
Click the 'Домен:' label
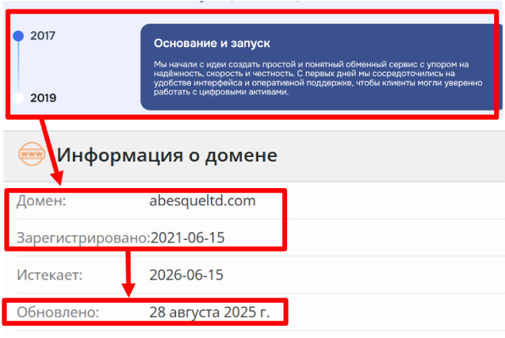pyautogui.click(x=41, y=201)
